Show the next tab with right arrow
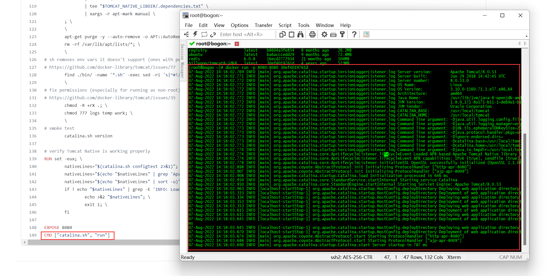The image size is (554, 276). click(525, 43)
